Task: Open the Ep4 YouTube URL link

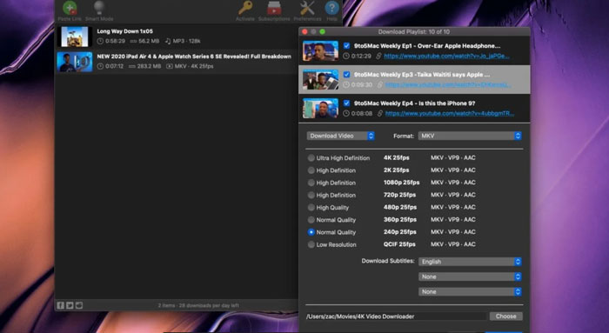Action: [x=450, y=113]
